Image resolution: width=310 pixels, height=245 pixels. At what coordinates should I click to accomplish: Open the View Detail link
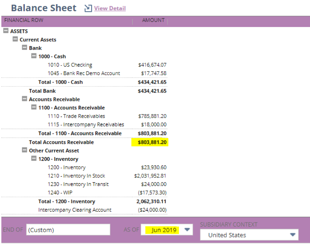click(109, 8)
